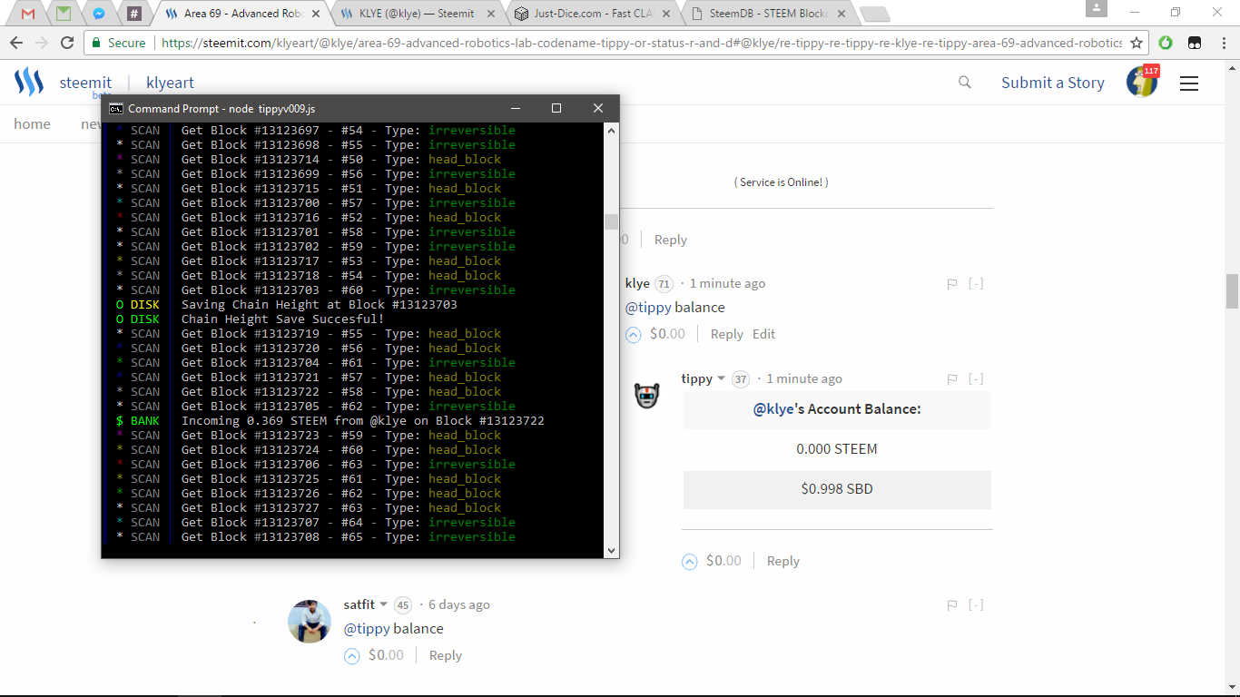This screenshot has height=697, width=1240.
Task: Click Command Prompt window icon
Action: [116, 108]
